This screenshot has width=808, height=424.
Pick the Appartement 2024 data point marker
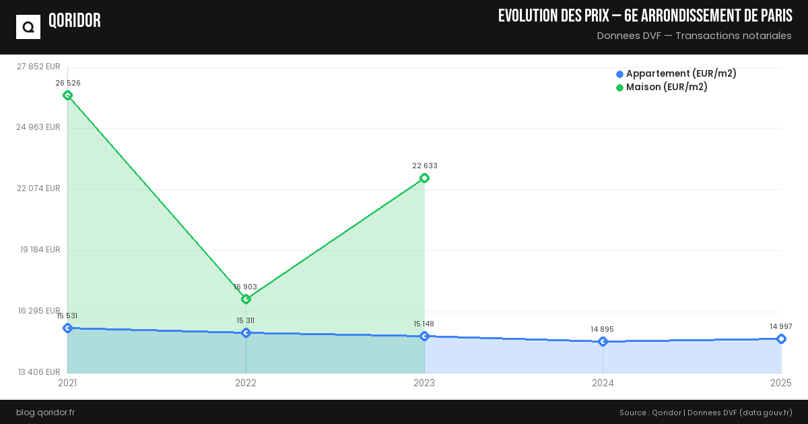tap(603, 341)
